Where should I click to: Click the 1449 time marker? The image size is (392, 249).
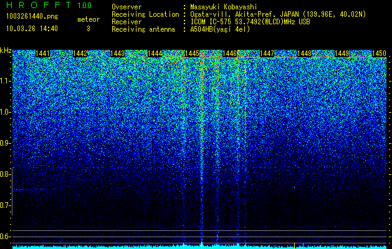click(342, 54)
